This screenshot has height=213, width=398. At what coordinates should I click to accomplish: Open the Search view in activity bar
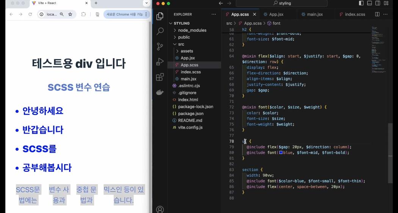coord(160,31)
